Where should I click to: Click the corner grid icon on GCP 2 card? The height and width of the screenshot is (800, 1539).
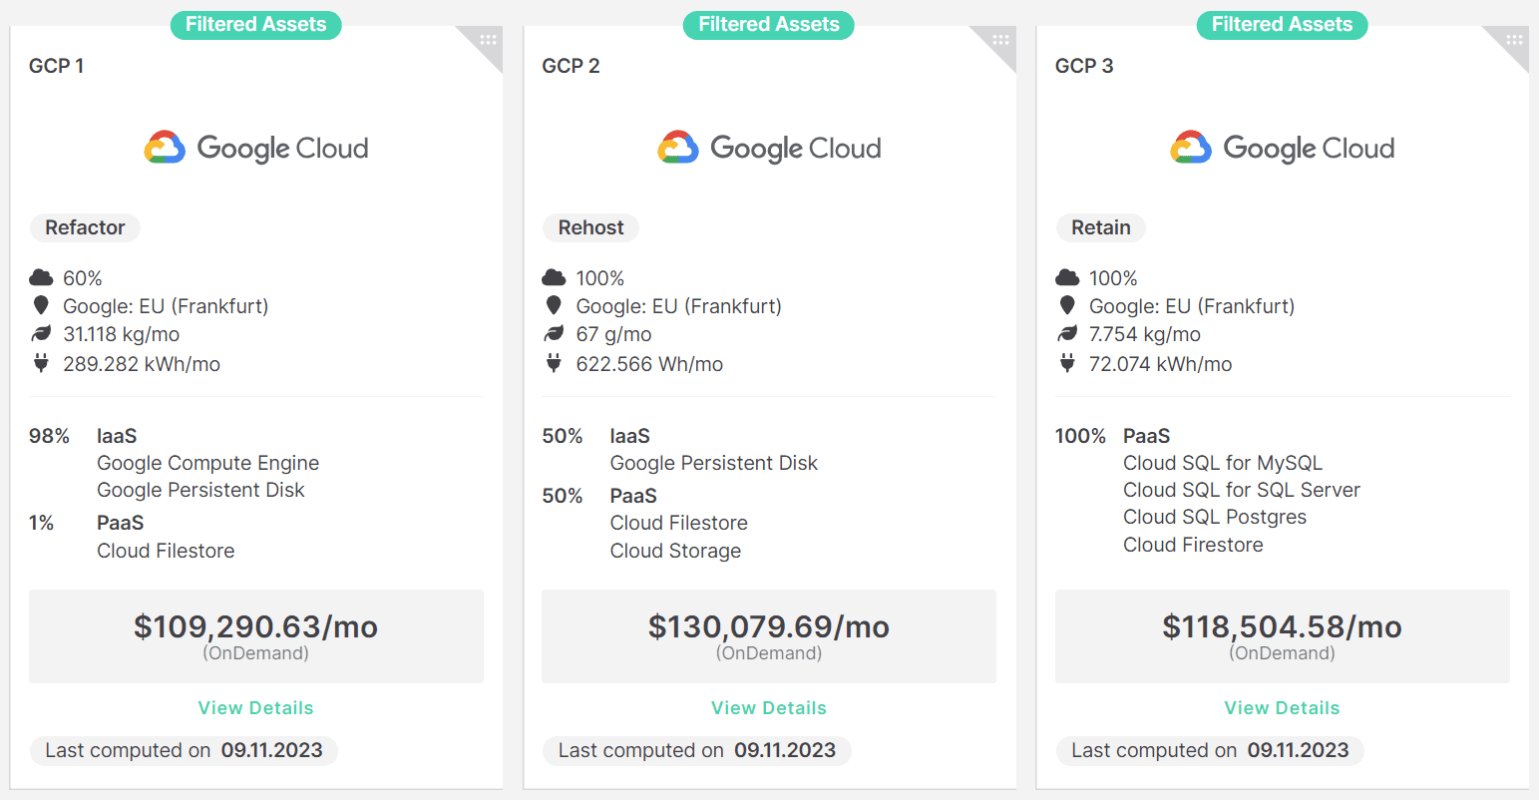click(1000, 41)
